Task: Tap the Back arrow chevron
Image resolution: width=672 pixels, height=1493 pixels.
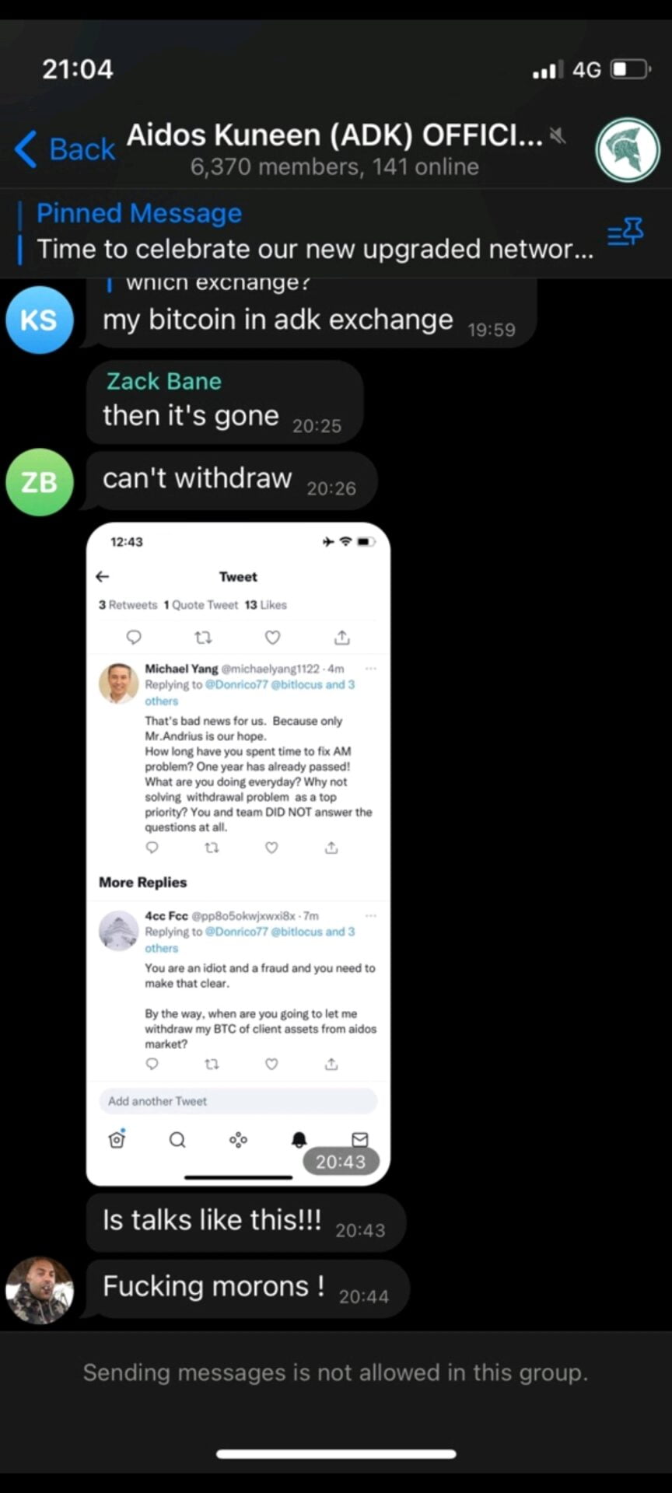Action: coord(26,149)
